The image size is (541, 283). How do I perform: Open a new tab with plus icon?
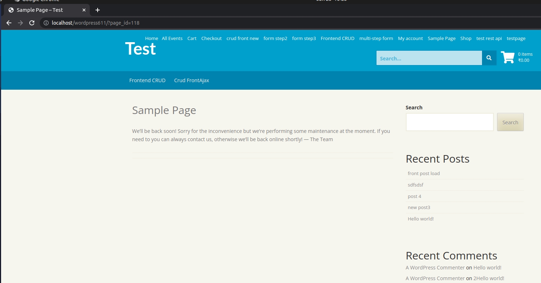(x=98, y=10)
